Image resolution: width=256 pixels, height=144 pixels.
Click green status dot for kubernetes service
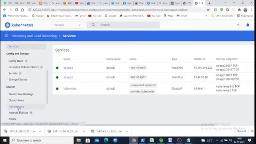pos(57,89)
